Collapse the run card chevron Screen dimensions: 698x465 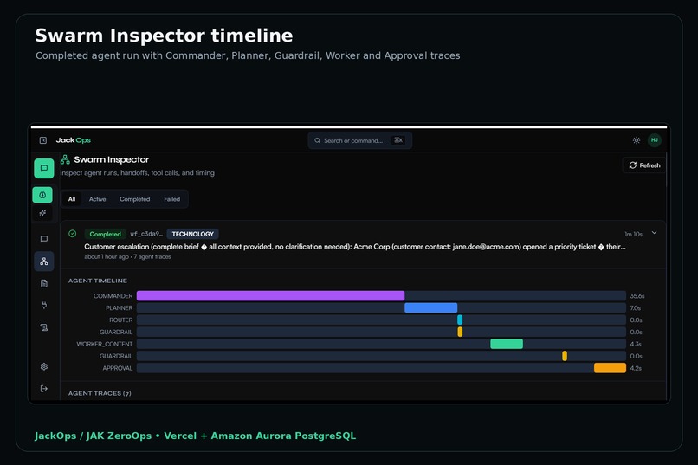point(654,233)
